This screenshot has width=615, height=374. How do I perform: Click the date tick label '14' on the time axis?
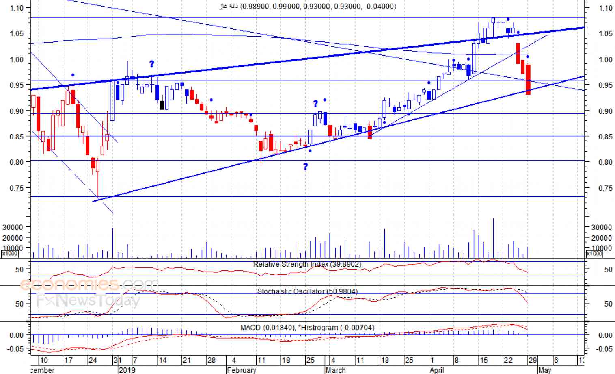(162, 360)
